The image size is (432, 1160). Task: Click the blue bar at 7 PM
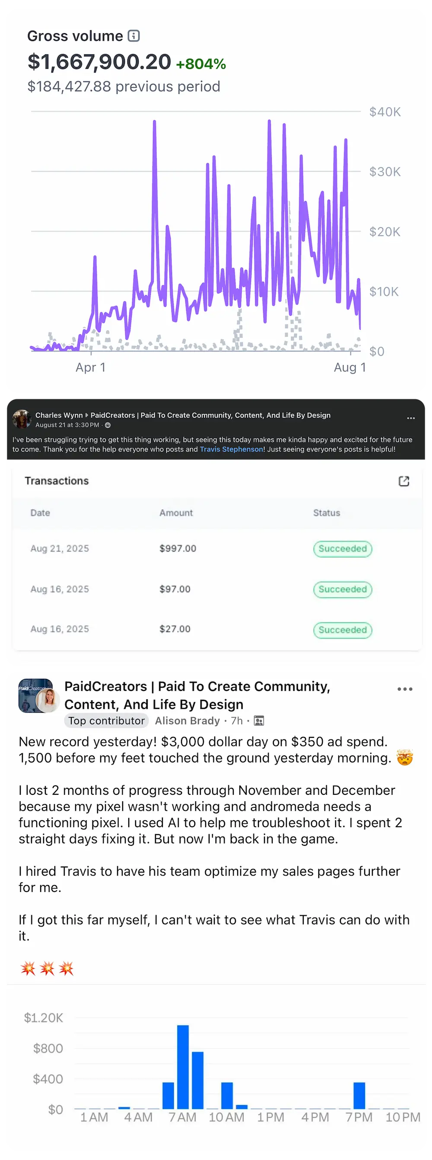(359, 1095)
